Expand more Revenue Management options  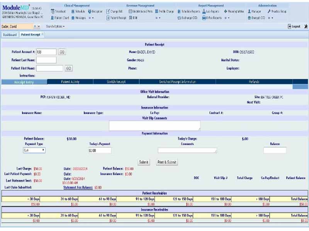pyautogui.click(x=158, y=18)
